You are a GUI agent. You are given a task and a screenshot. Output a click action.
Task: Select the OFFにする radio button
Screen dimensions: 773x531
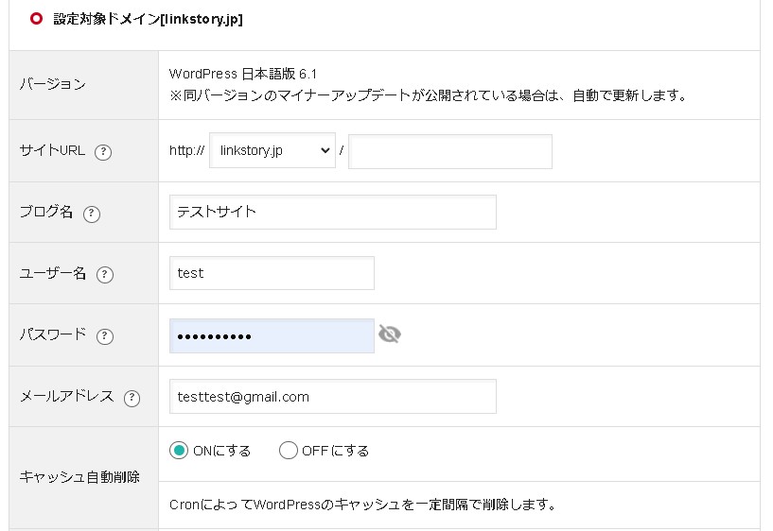click(289, 451)
